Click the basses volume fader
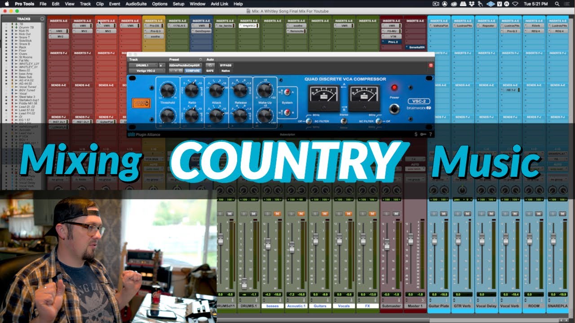 (268, 244)
